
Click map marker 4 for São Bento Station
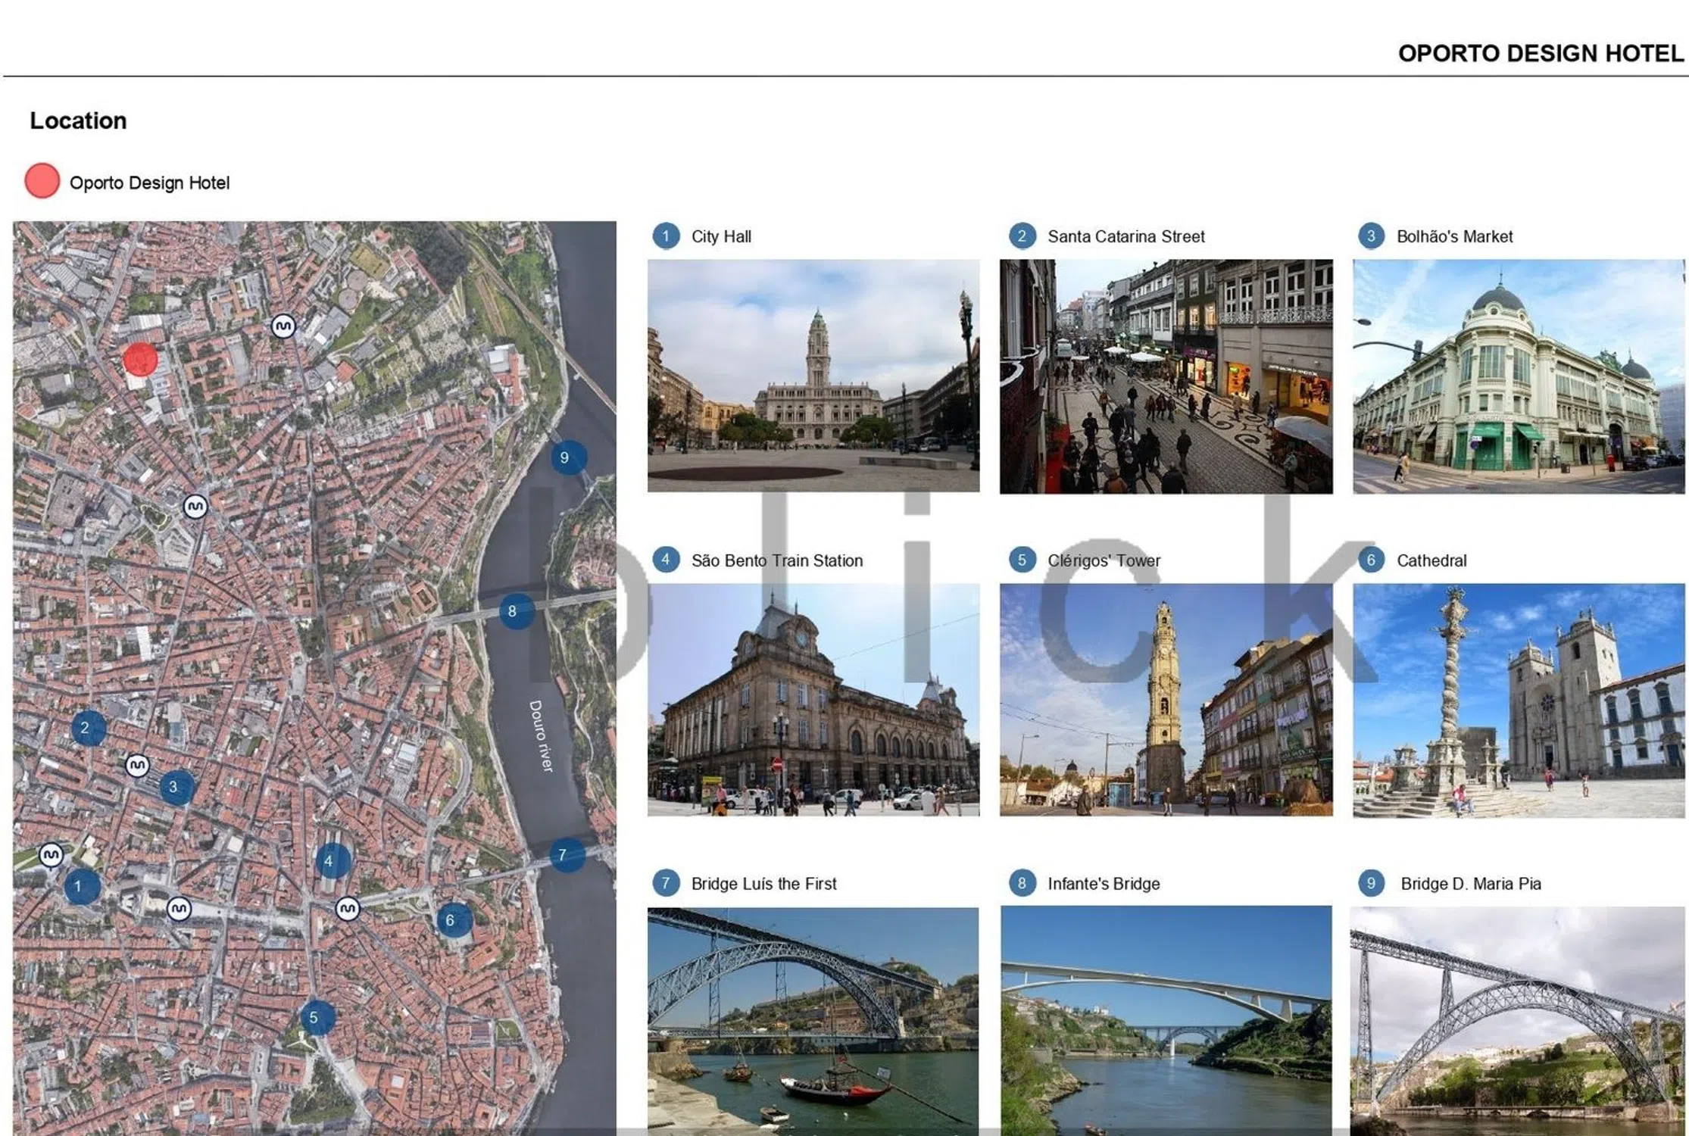[332, 860]
